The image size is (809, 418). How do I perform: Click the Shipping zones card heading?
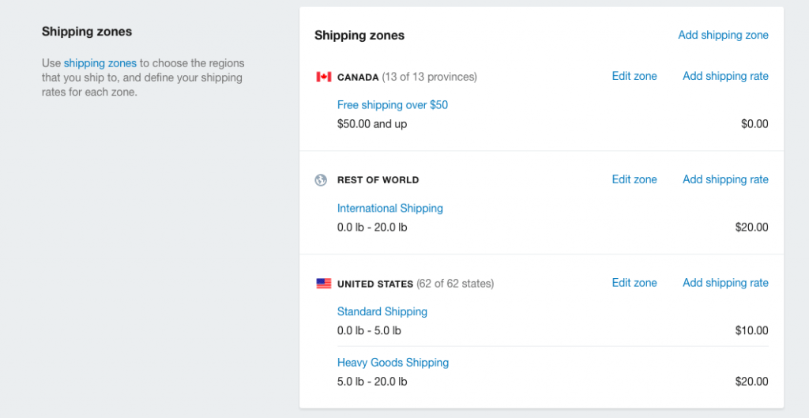click(359, 36)
